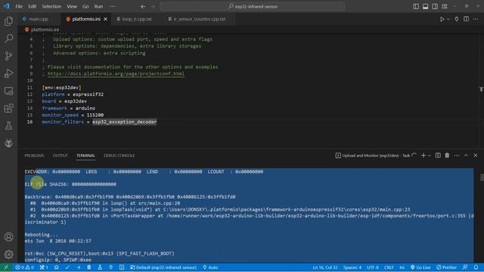Open notifications bell in status bar

pos(476,267)
